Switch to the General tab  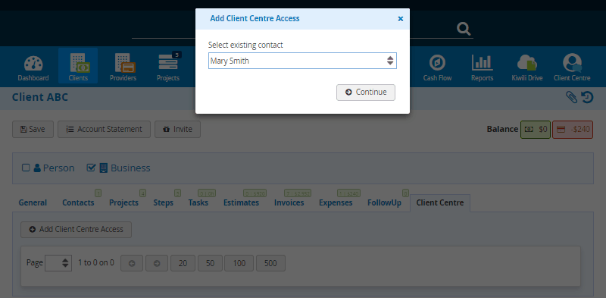tap(33, 202)
